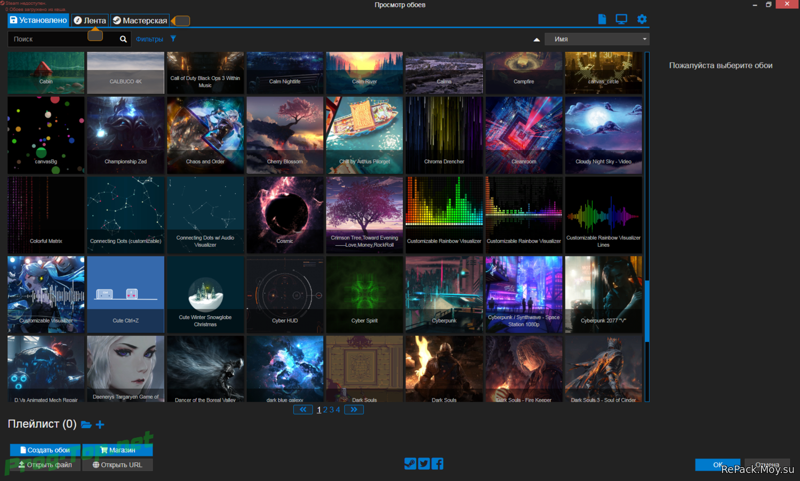800x481 pixels.
Task: Add playlist with plus icon
Action: 100,424
